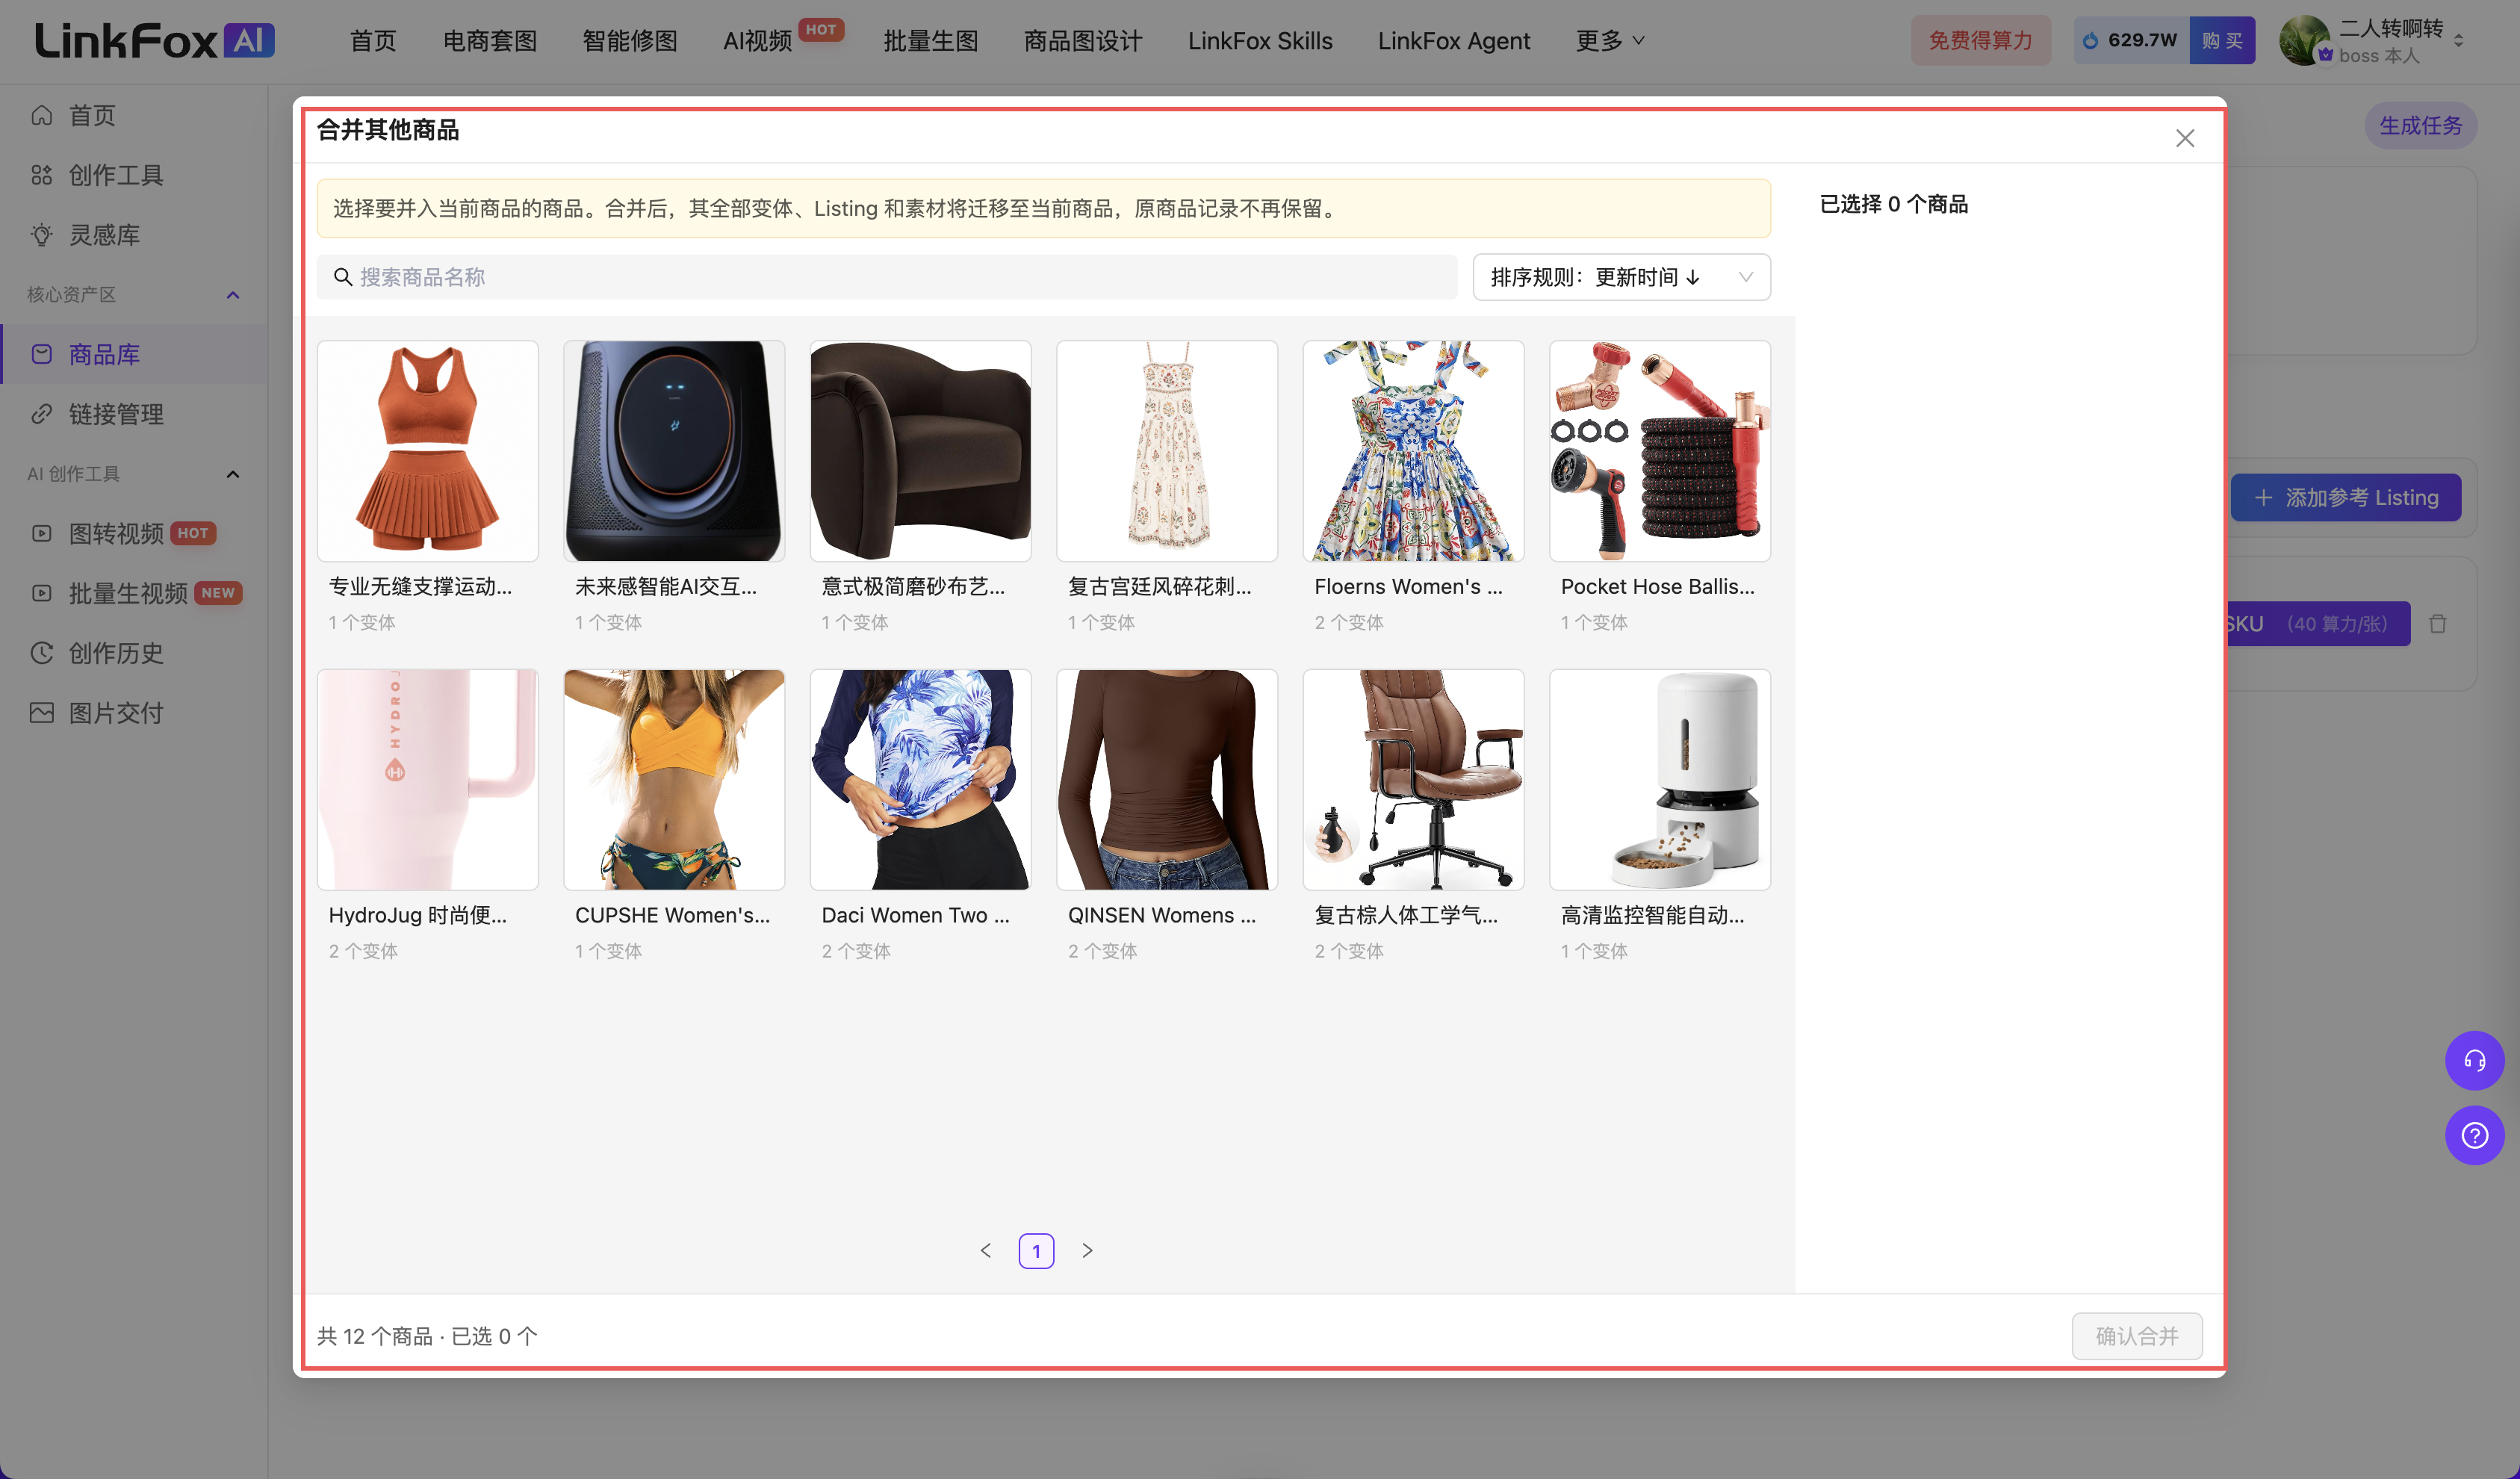Click the 确认合并 button
Viewport: 2520px width, 1479px height.
[2137, 1335]
